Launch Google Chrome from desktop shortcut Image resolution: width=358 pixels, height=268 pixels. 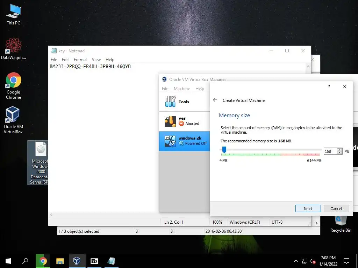point(14,86)
